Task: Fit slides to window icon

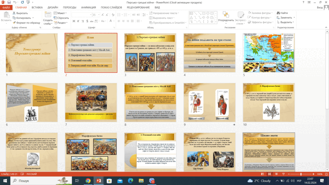Action: (x=326, y=174)
